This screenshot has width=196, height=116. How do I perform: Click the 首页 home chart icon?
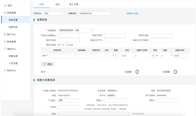click(5, 5)
